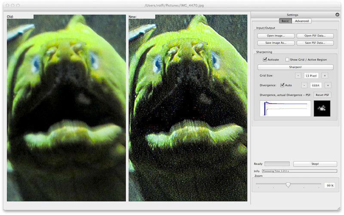
Task: Click the Settings panel detach icon
Action: pos(338,15)
